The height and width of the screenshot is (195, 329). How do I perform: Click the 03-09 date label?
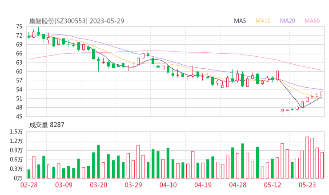(64, 185)
